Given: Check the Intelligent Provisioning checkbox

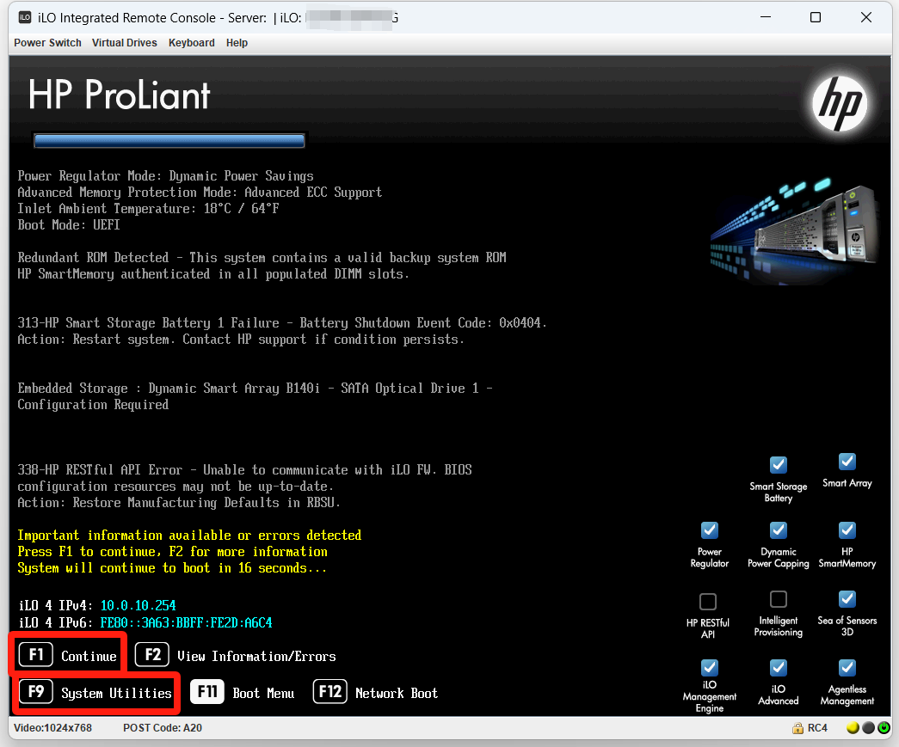Looking at the screenshot, I should click(x=778, y=598).
